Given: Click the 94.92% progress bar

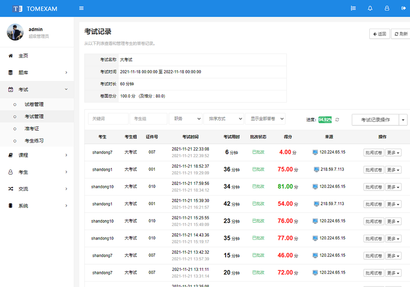Looking at the screenshot, I should coord(325,120).
